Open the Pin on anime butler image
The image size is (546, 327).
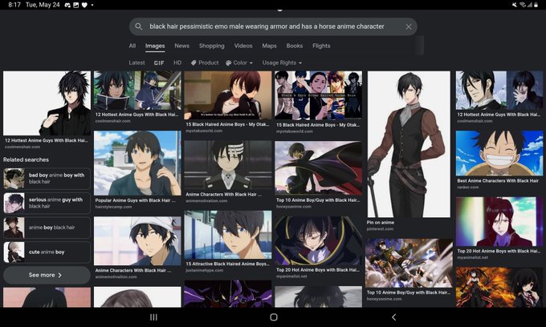tap(409, 144)
